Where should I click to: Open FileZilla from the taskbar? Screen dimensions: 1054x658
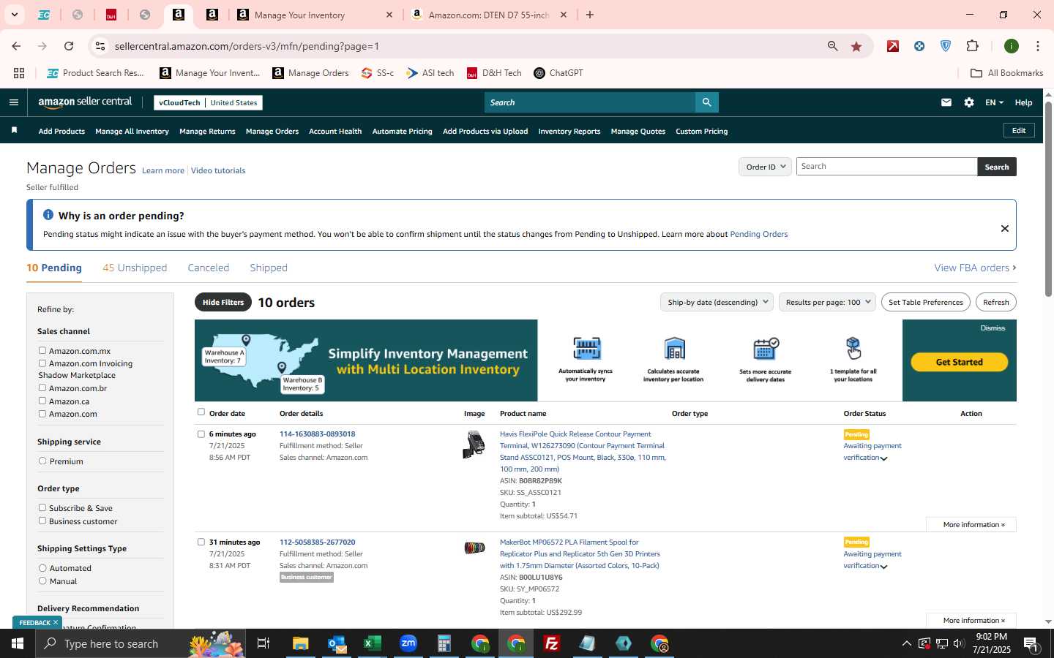[551, 643]
